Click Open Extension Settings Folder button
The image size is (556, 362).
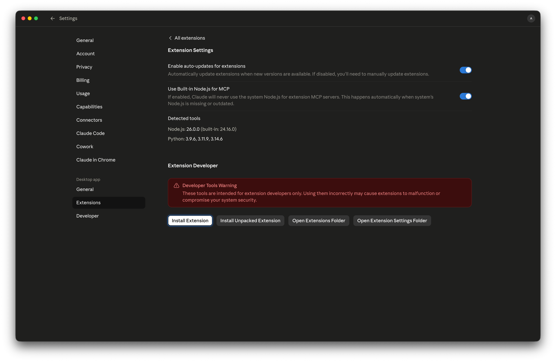tap(392, 221)
